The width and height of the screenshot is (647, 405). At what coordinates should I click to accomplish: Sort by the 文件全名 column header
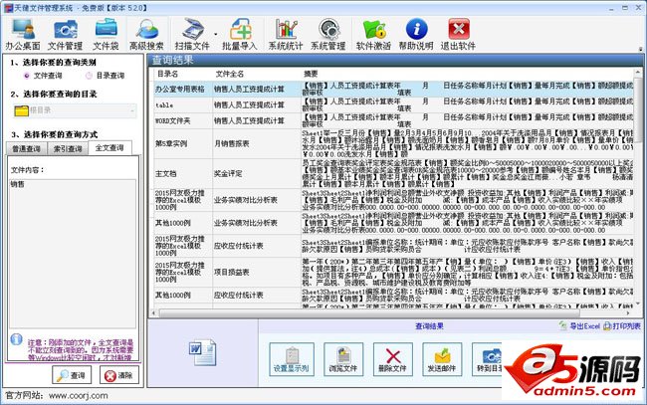[230, 74]
